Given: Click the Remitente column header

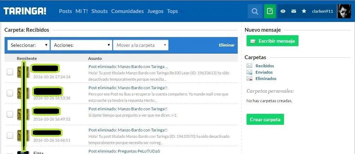Looking at the screenshot, I should (27, 58).
